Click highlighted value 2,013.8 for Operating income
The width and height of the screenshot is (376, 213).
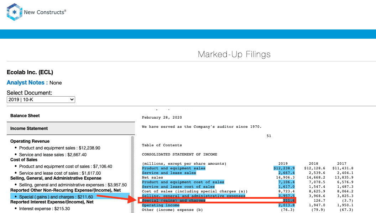286,205
